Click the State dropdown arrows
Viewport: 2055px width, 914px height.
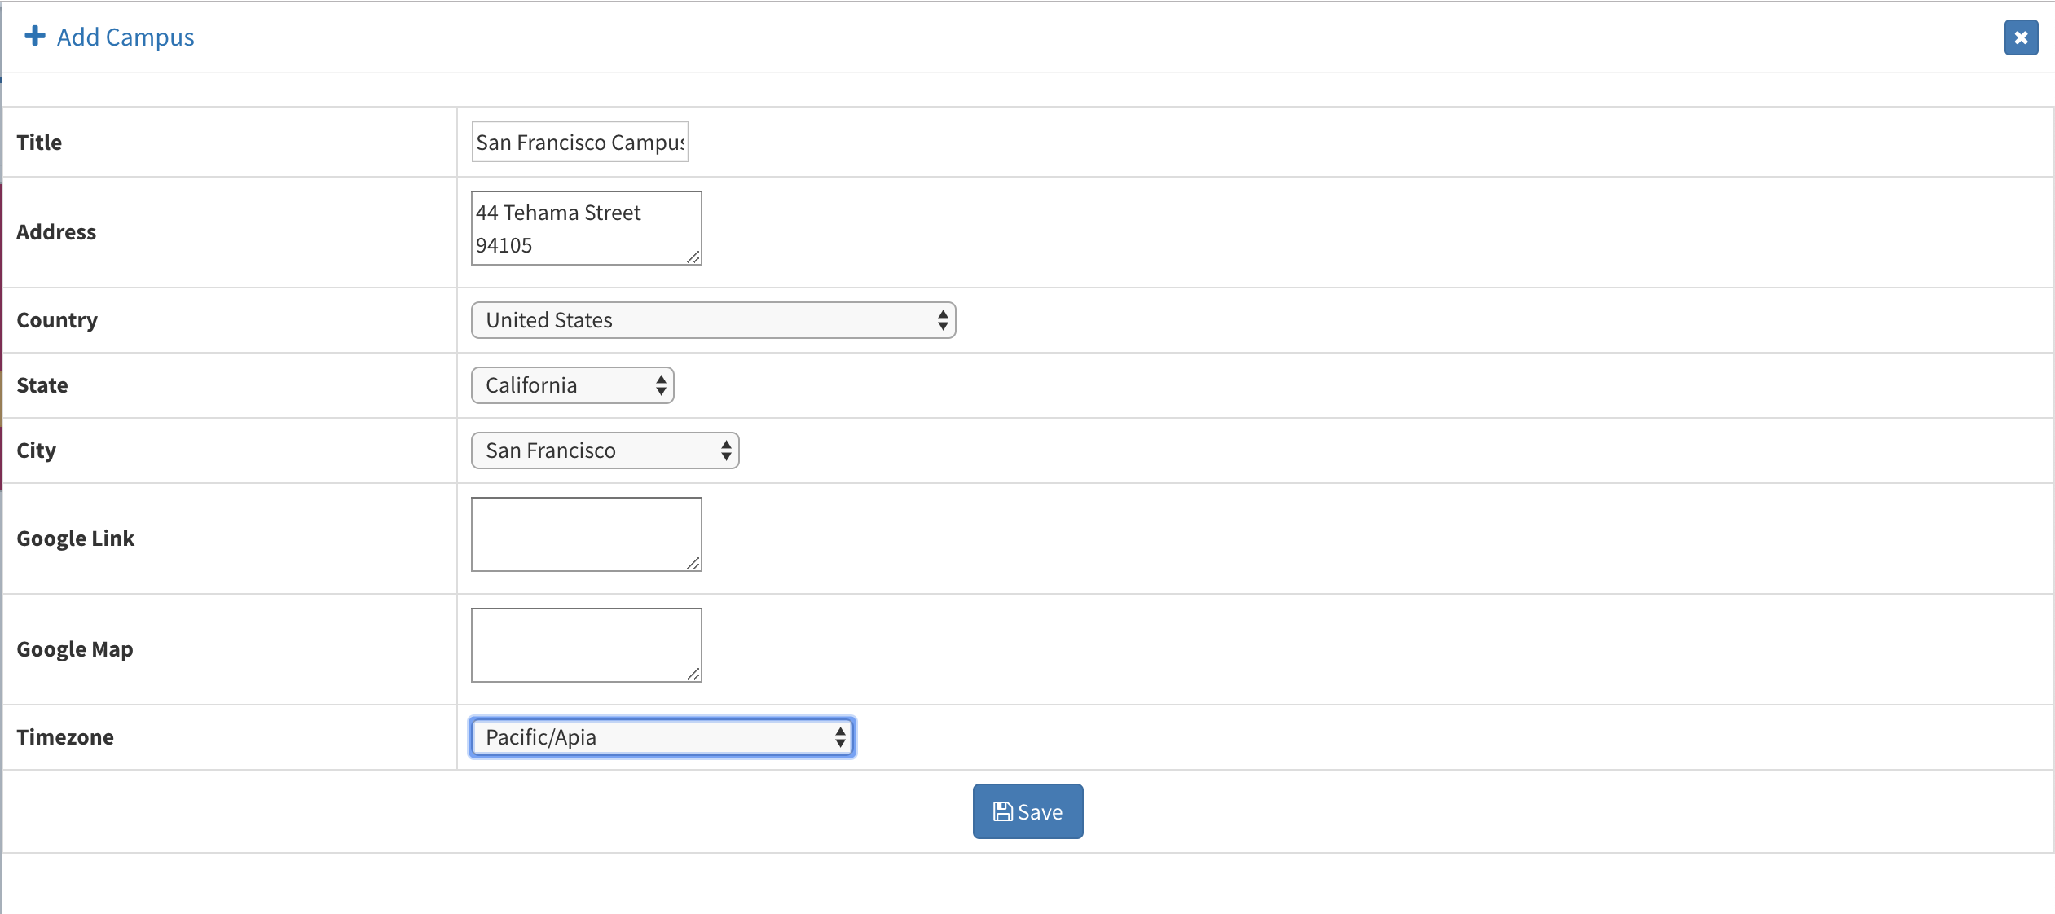point(661,385)
